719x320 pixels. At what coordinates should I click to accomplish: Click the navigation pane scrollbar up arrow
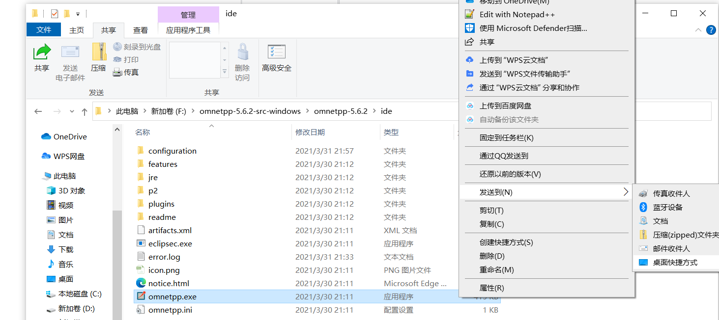[x=117, y=130]
